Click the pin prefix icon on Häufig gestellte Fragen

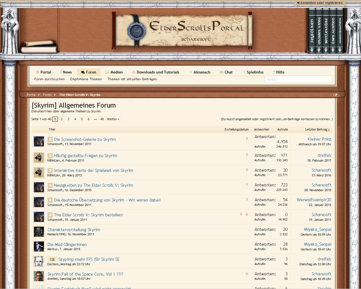click(x=50, y=156)
